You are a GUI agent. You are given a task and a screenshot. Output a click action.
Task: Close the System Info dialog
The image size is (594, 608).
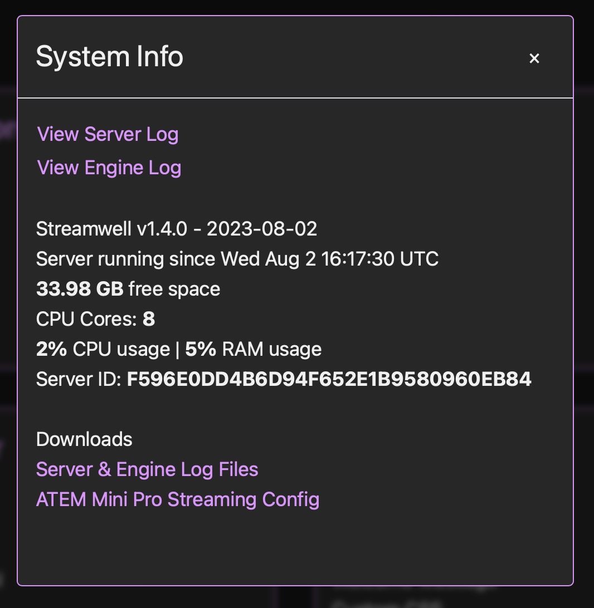pyautogui.click(x=534, y=58)
